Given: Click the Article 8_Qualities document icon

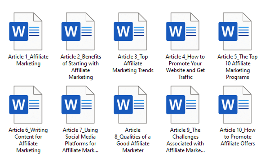Looking at the screenshot, I should 130,105.
